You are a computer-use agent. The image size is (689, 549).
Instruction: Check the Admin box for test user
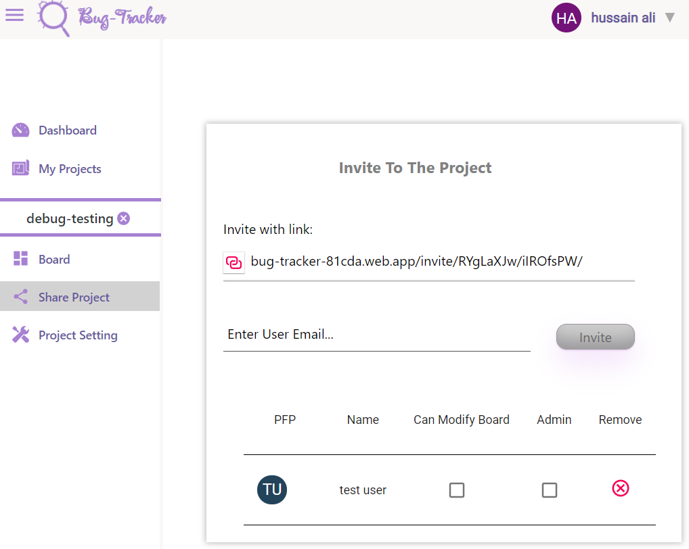coord(550,490)
